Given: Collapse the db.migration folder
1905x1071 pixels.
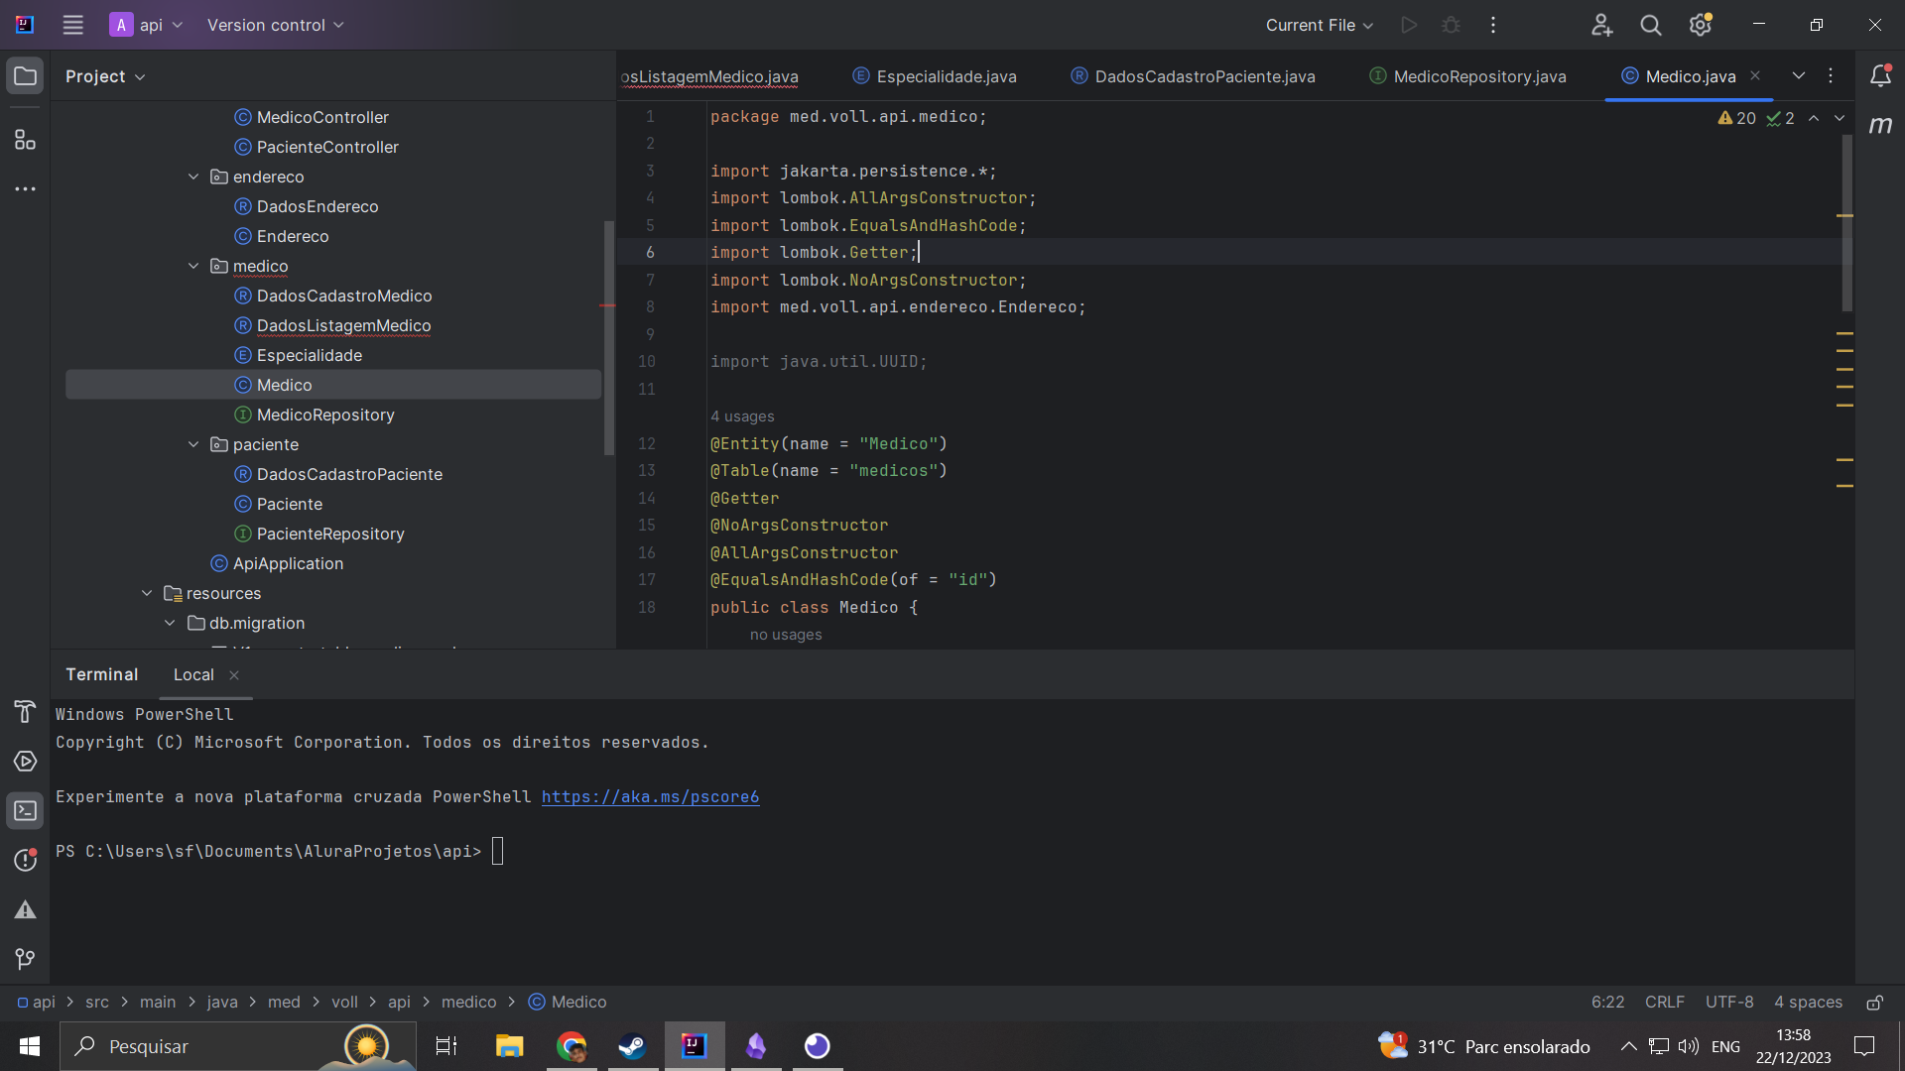Looking at the screenshot, I should click(170, 623).
